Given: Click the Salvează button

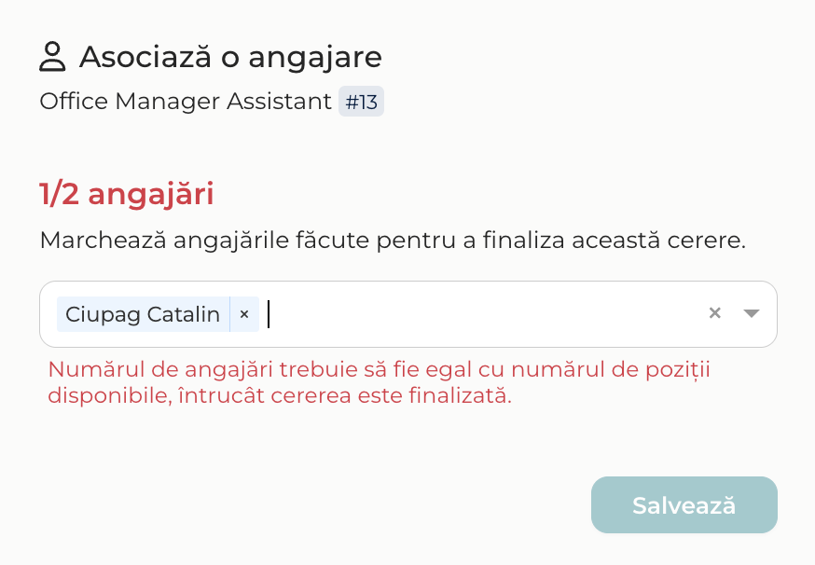Looking at the screenshot, I should 684,504.
